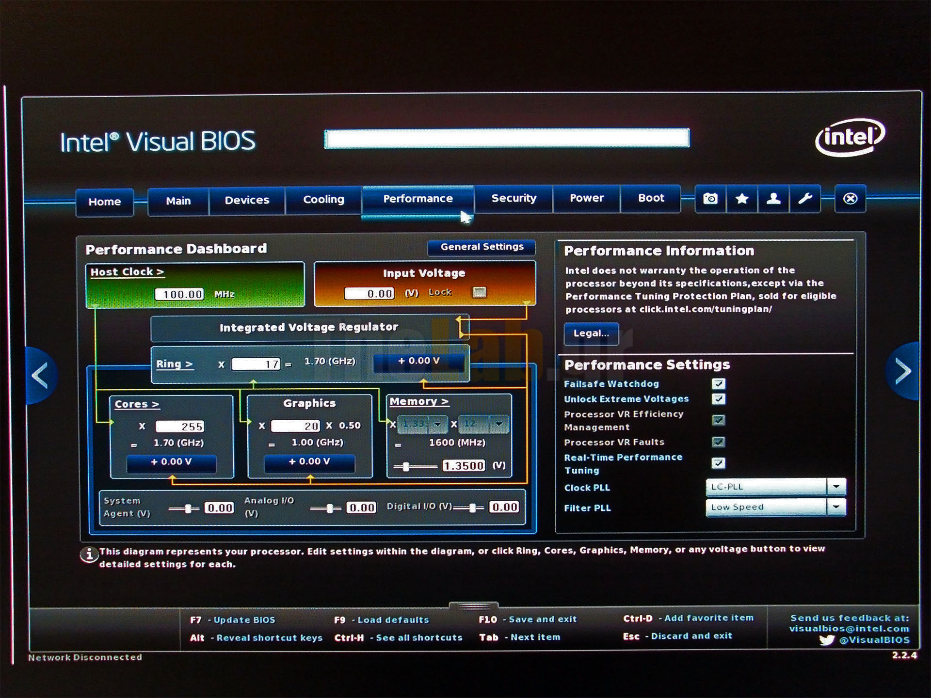Screen dimensions: 931x698
Task: Open favorites with the star icon
Action: pos(742,199)
